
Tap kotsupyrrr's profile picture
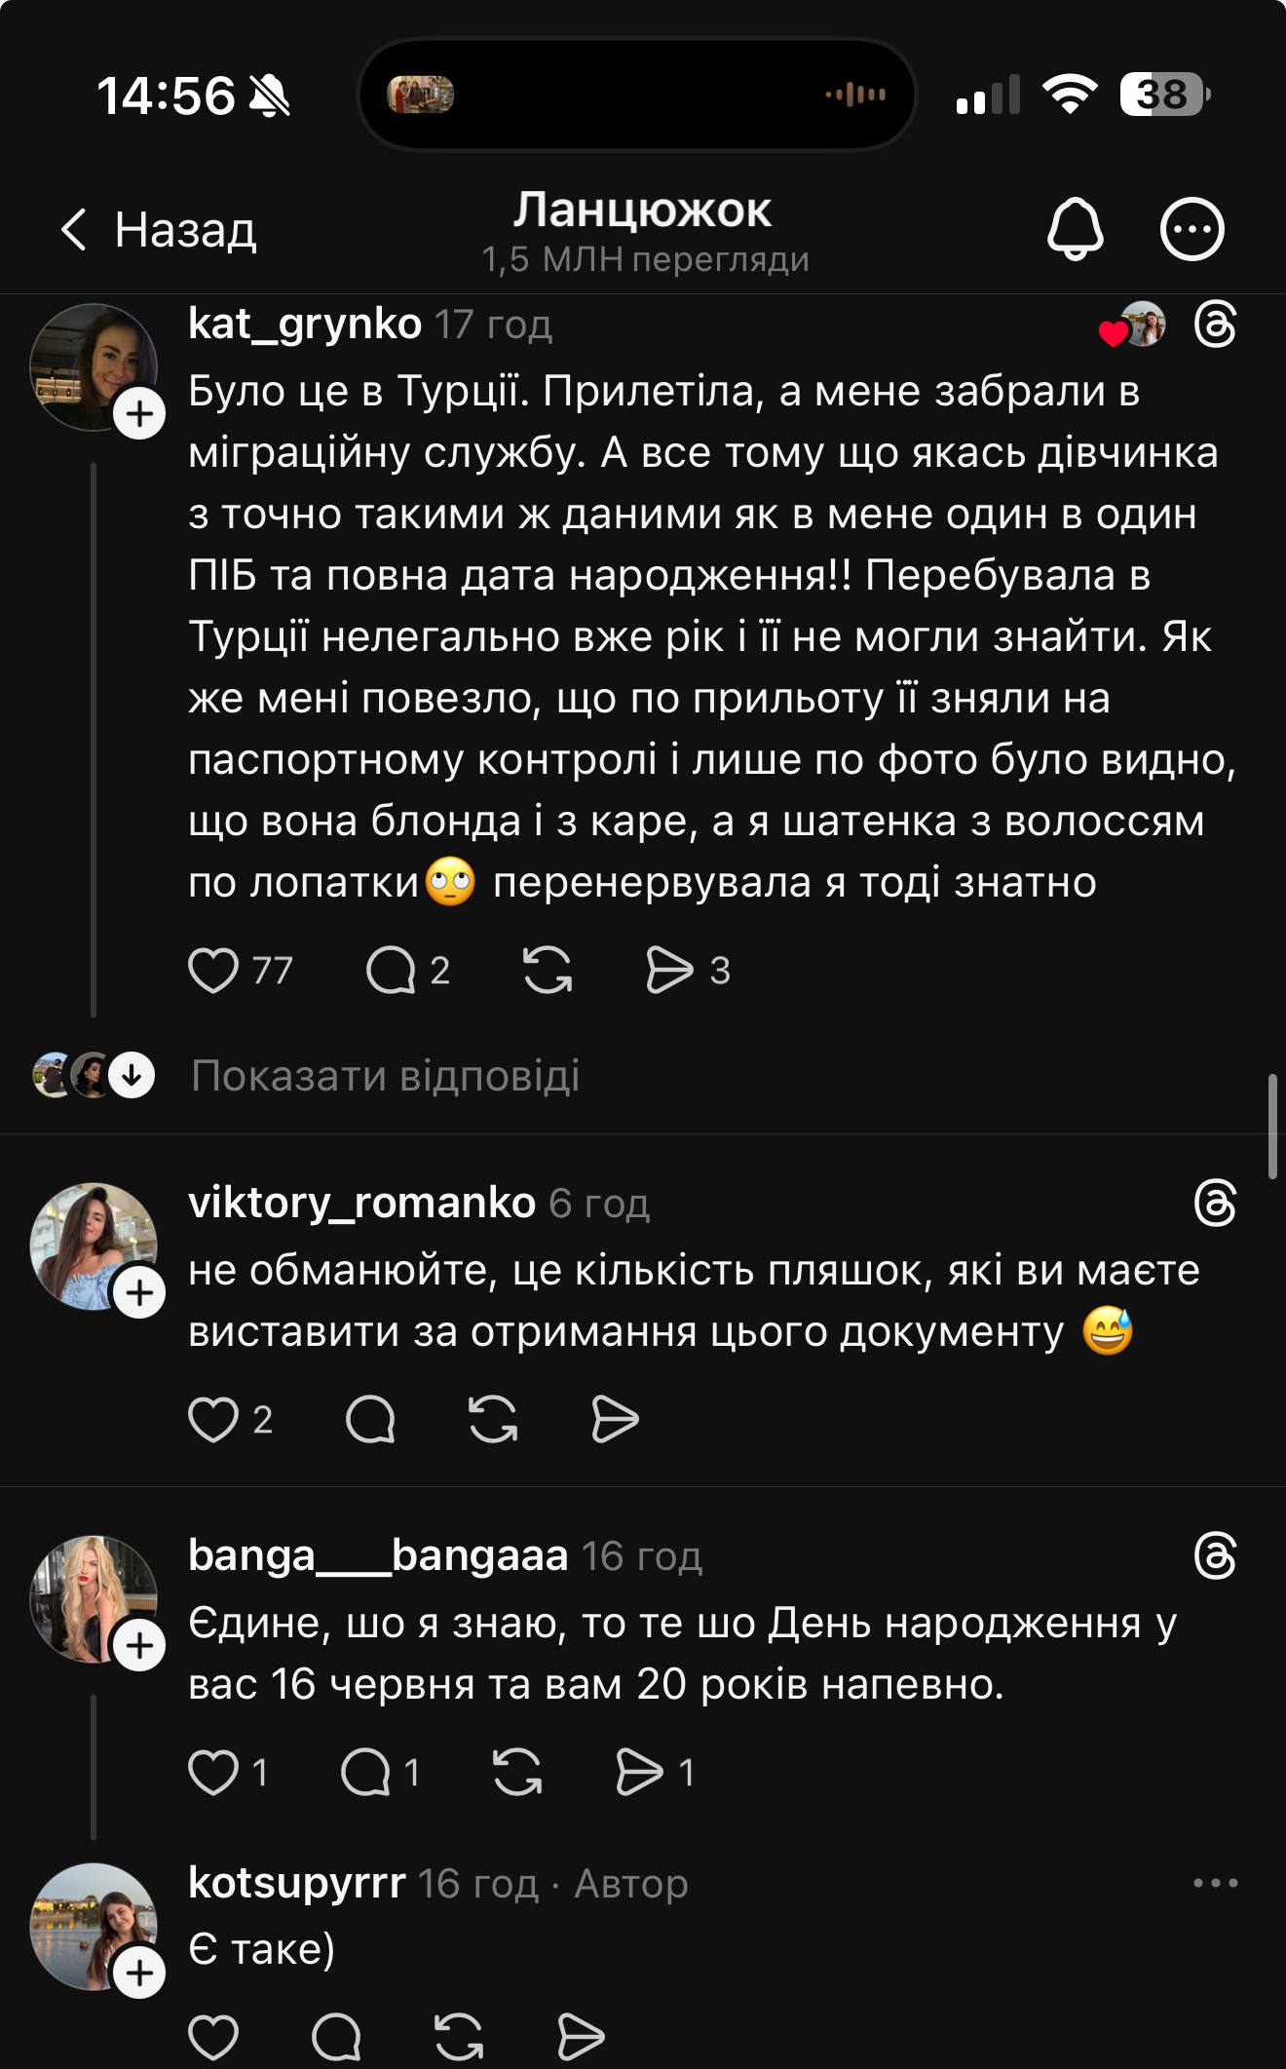click(x=93, y=1927)
